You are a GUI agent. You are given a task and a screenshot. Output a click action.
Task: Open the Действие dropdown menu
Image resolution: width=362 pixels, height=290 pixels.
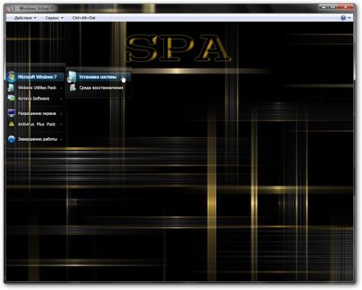(x=25, y=18)
